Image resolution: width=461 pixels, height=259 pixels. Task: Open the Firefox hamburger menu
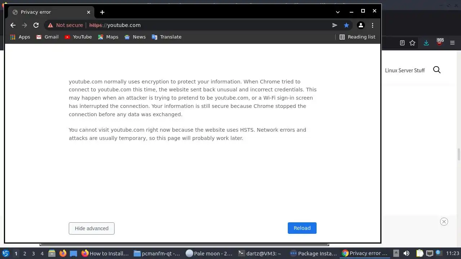click(x=453, y=43)
